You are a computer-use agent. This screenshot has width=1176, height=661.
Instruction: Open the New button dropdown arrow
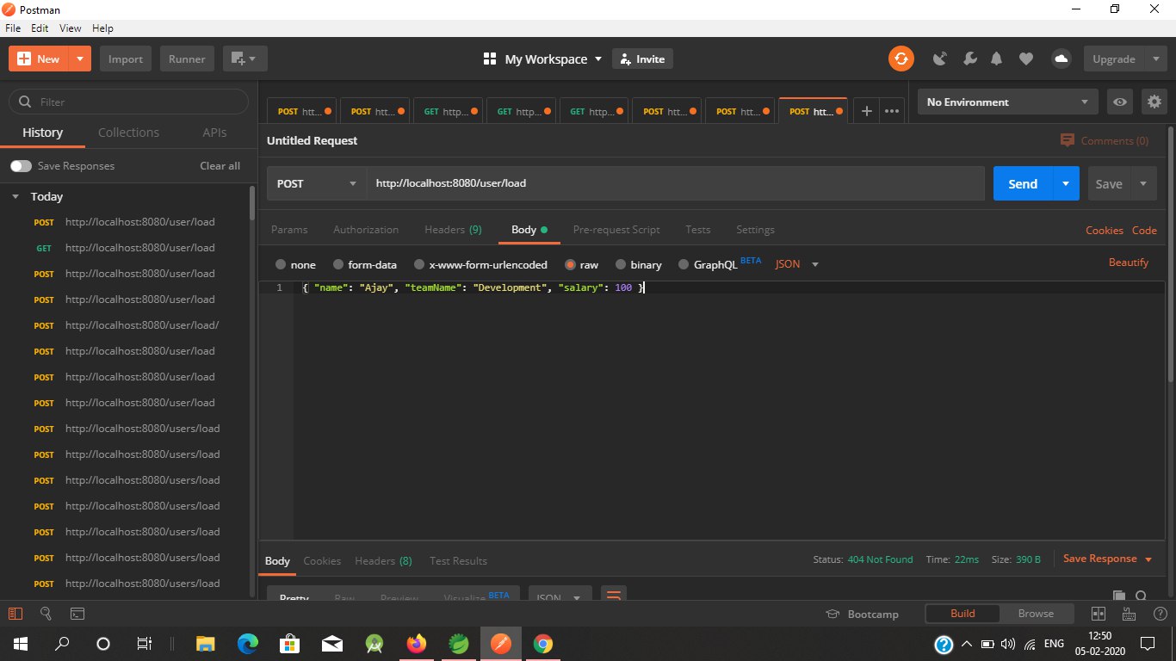point(79,59)
